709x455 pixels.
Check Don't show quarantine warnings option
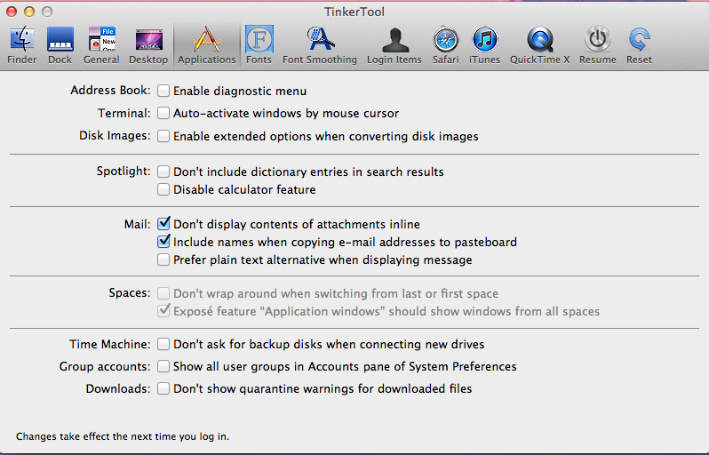point(163,388)
